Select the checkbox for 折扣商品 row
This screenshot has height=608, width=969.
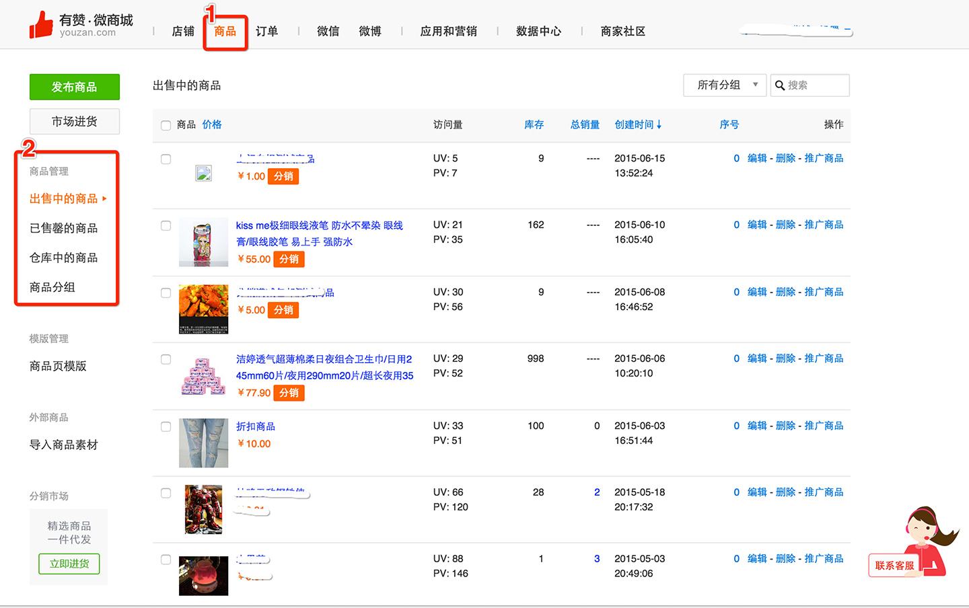(x=166, y=426)
